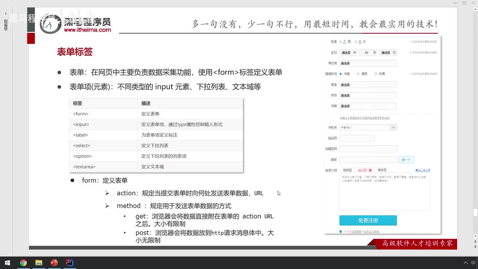Select the 离异 radio button

358,74
